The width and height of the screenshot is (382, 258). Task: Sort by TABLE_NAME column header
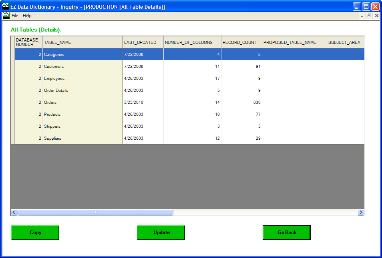click(82, 42)
